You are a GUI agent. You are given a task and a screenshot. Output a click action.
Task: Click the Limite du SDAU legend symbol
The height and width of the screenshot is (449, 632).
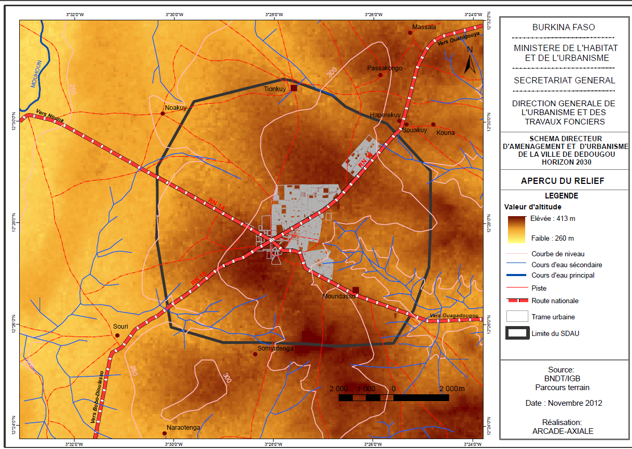coord(517,334)
